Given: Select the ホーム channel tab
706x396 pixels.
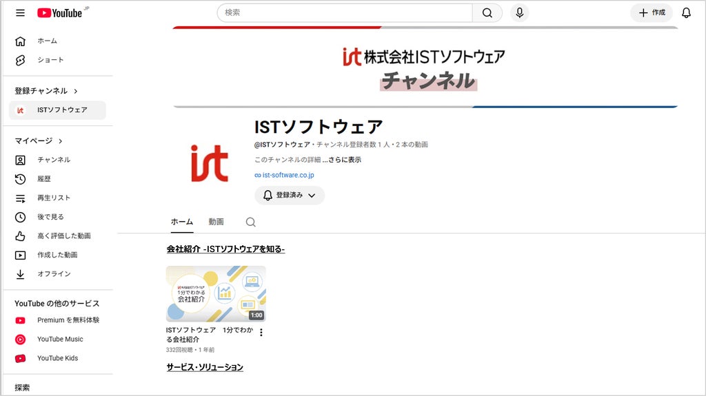Looking at the screenshot, I should (x=182, y=222).
